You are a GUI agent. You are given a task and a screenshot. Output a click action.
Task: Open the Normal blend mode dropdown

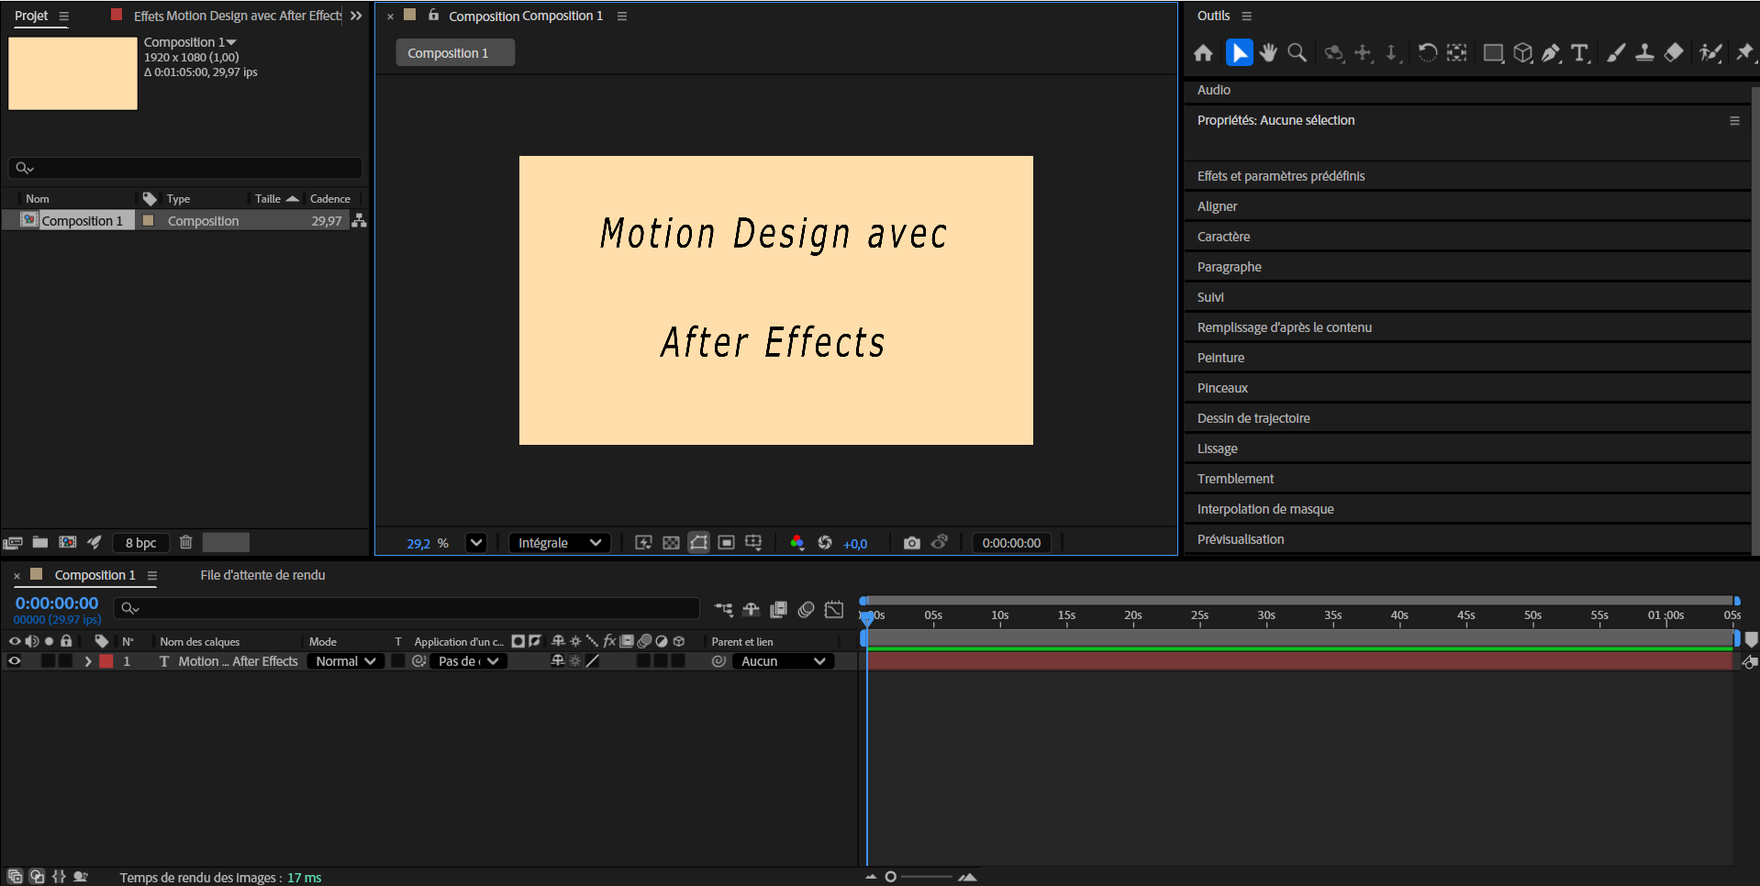point(345,661)
